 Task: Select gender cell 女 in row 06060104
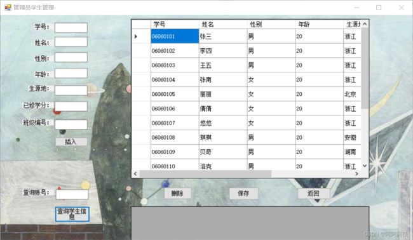point(271,79)
